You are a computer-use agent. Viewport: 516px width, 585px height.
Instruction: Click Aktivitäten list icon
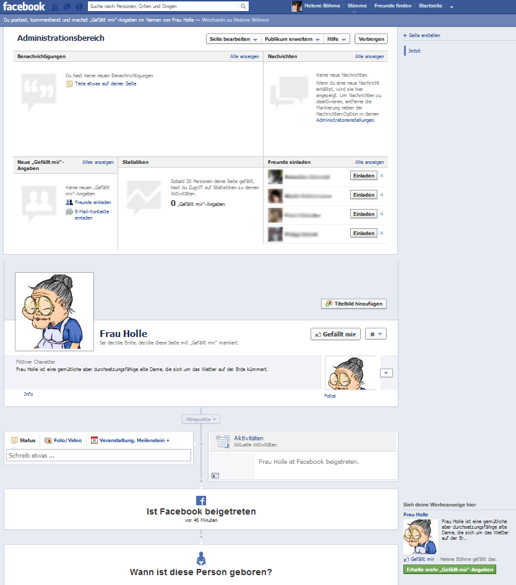coord(223,442)
